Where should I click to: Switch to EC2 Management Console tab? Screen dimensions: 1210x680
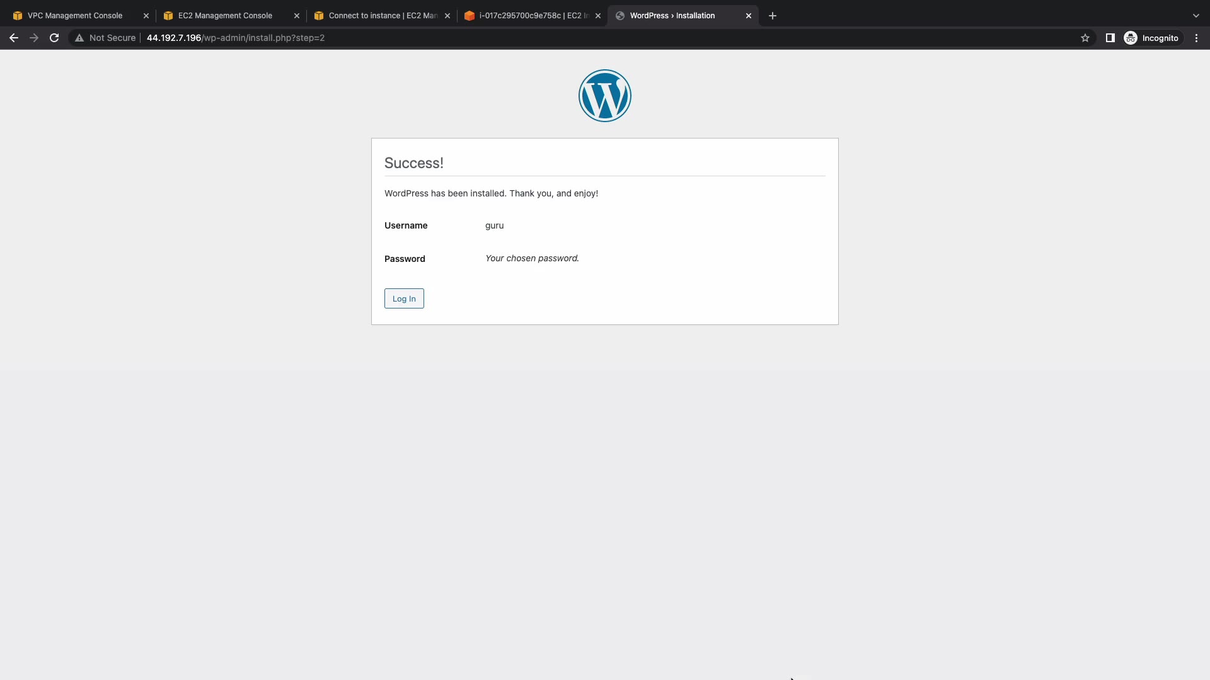point(225,16)
